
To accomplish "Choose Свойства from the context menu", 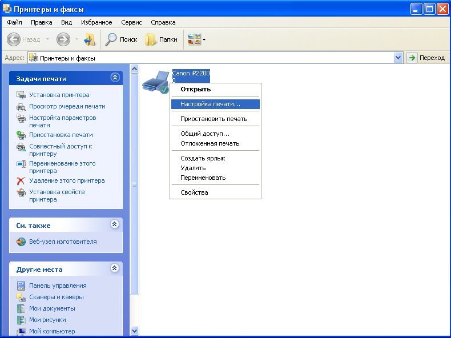I will click(194, 192).
